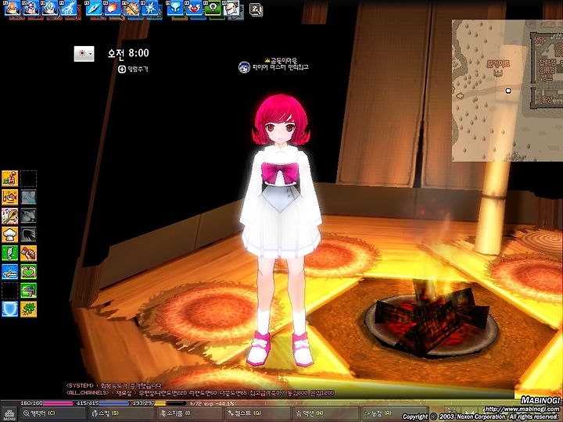The height and width of the screenshot is (422, 563).
Task: Click the yellow stamina bar showing 193/297
Action: (159, 403)
